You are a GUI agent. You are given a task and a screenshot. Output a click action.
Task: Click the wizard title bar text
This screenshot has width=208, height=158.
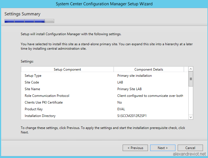pyautogui.click(x=104, y=4)
